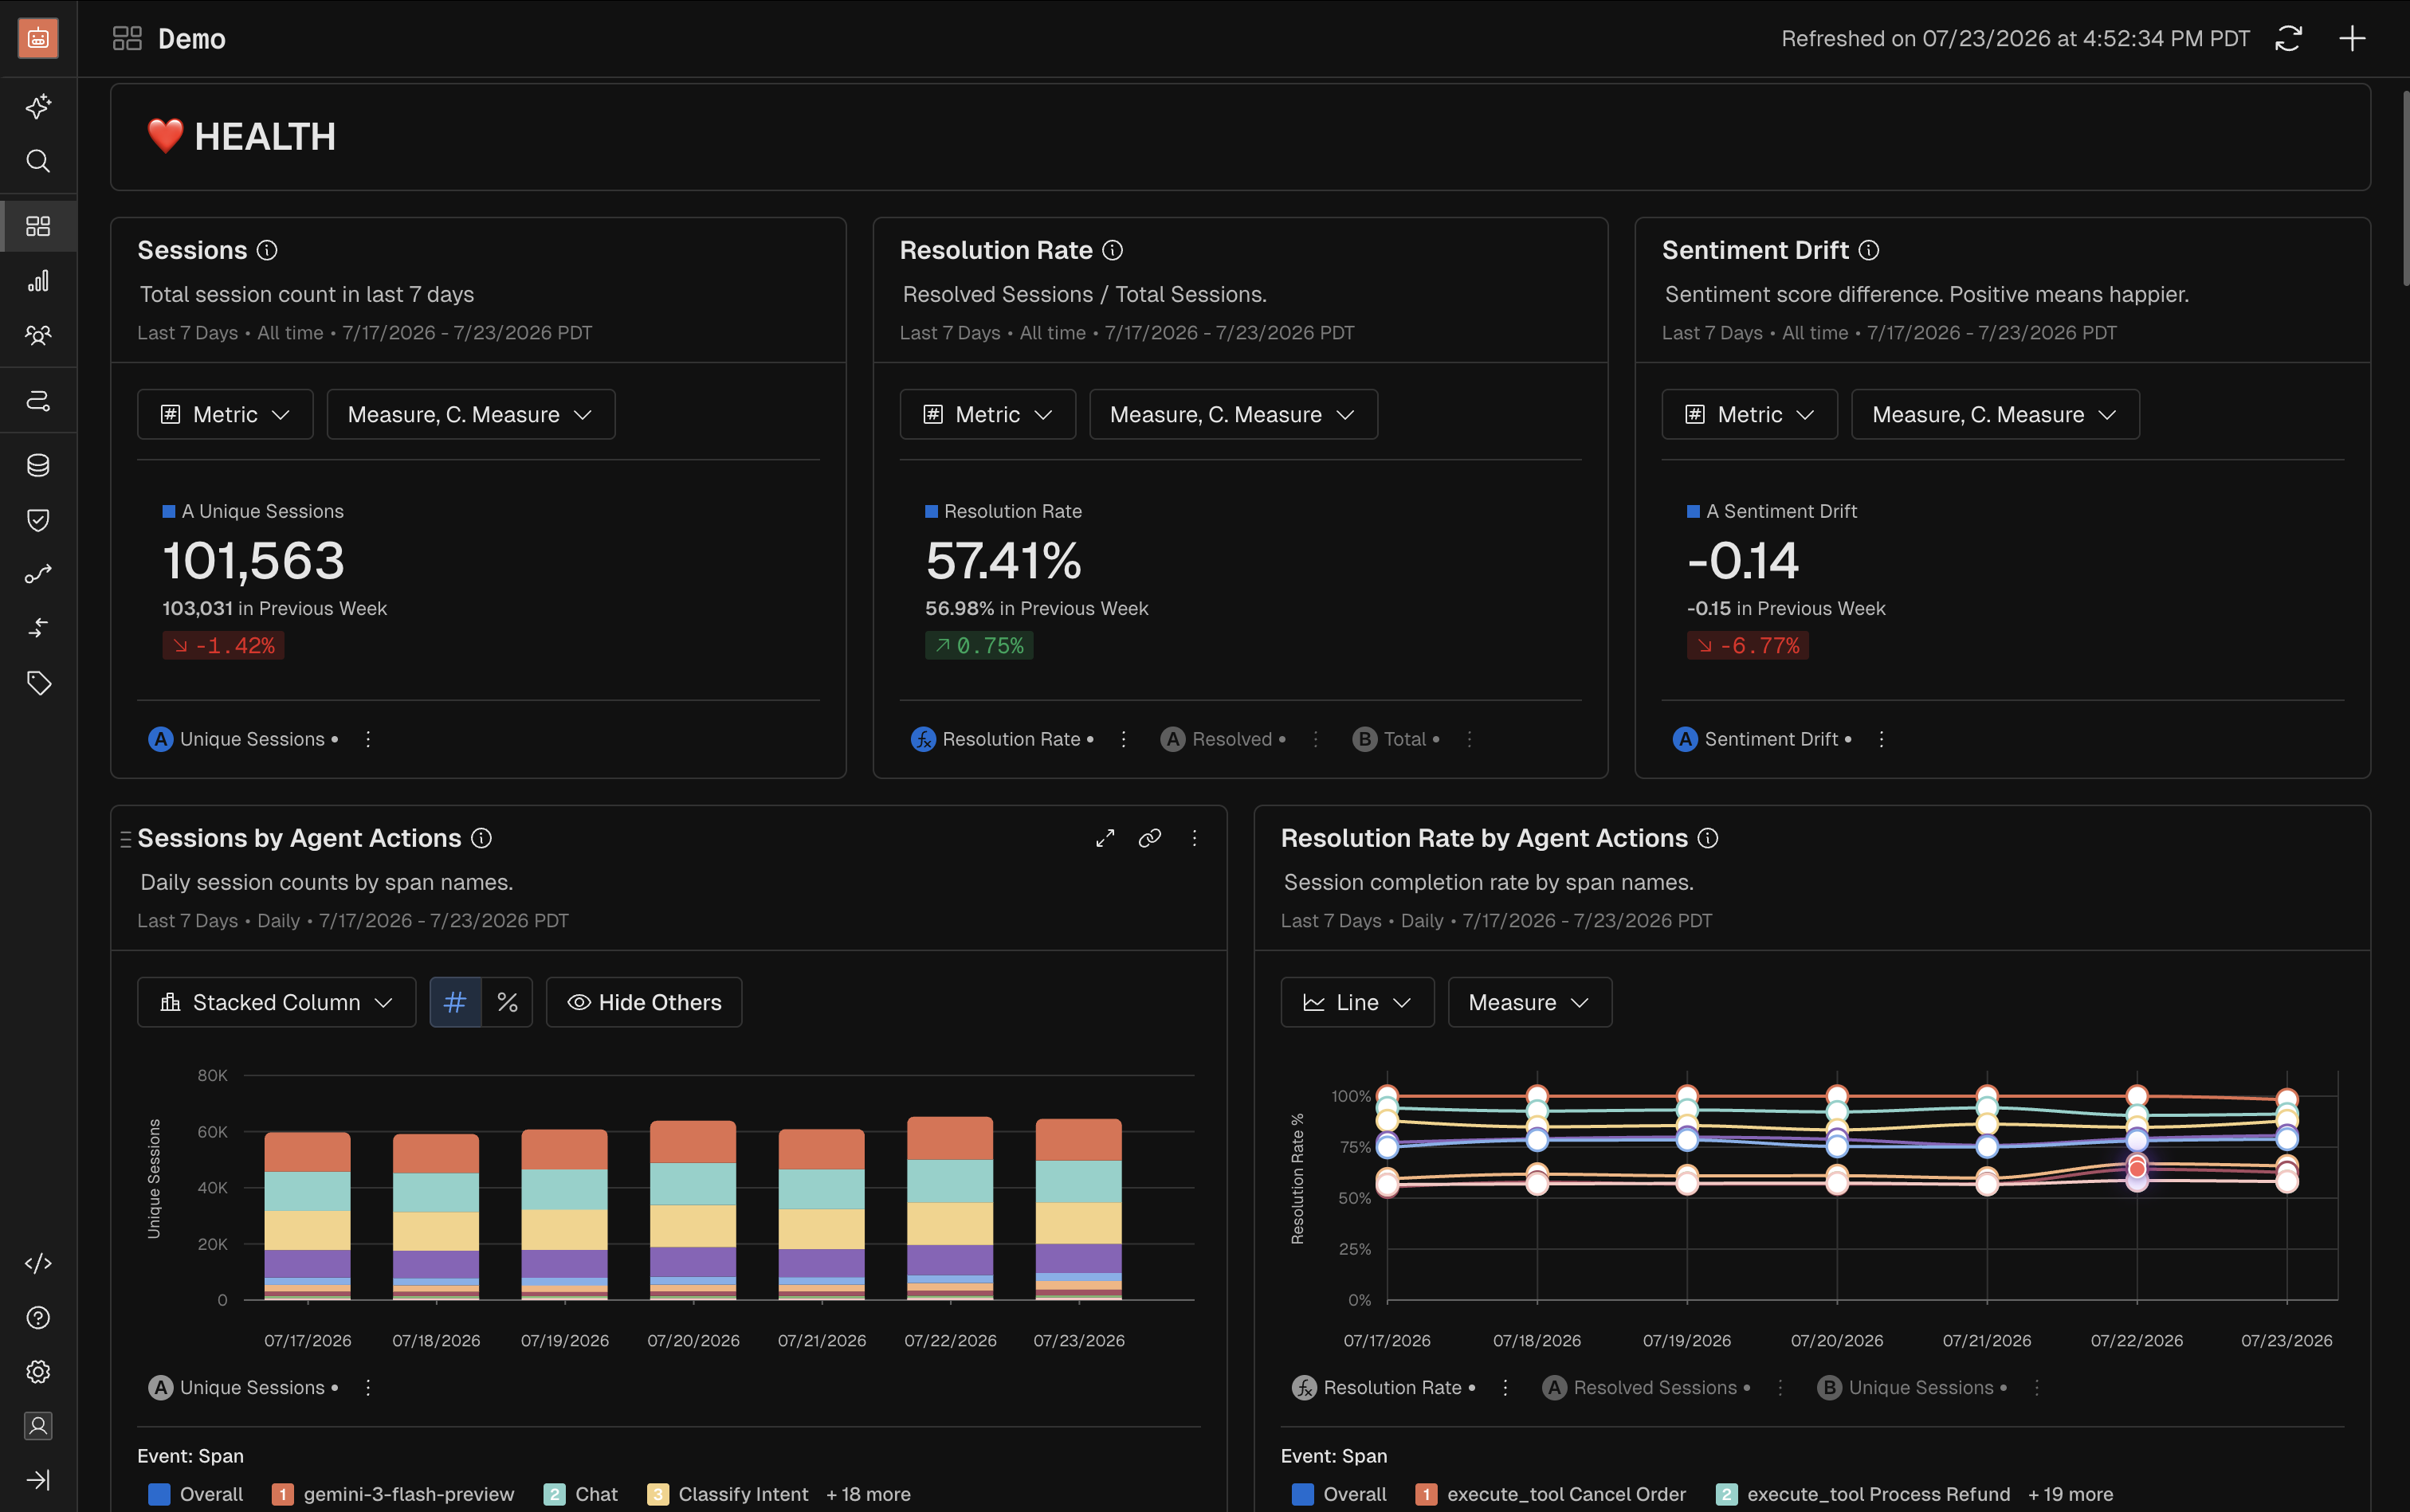Open Measure, C. Measure dropdown in Resolution Rate card

click(1233, 414)
